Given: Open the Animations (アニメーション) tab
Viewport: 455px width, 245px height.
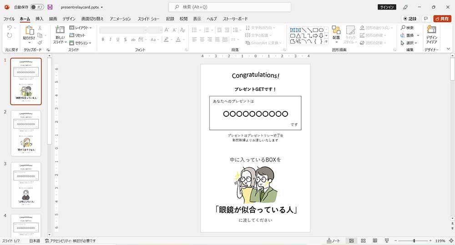Looking at the screenshot, I should tap(120, 19).
